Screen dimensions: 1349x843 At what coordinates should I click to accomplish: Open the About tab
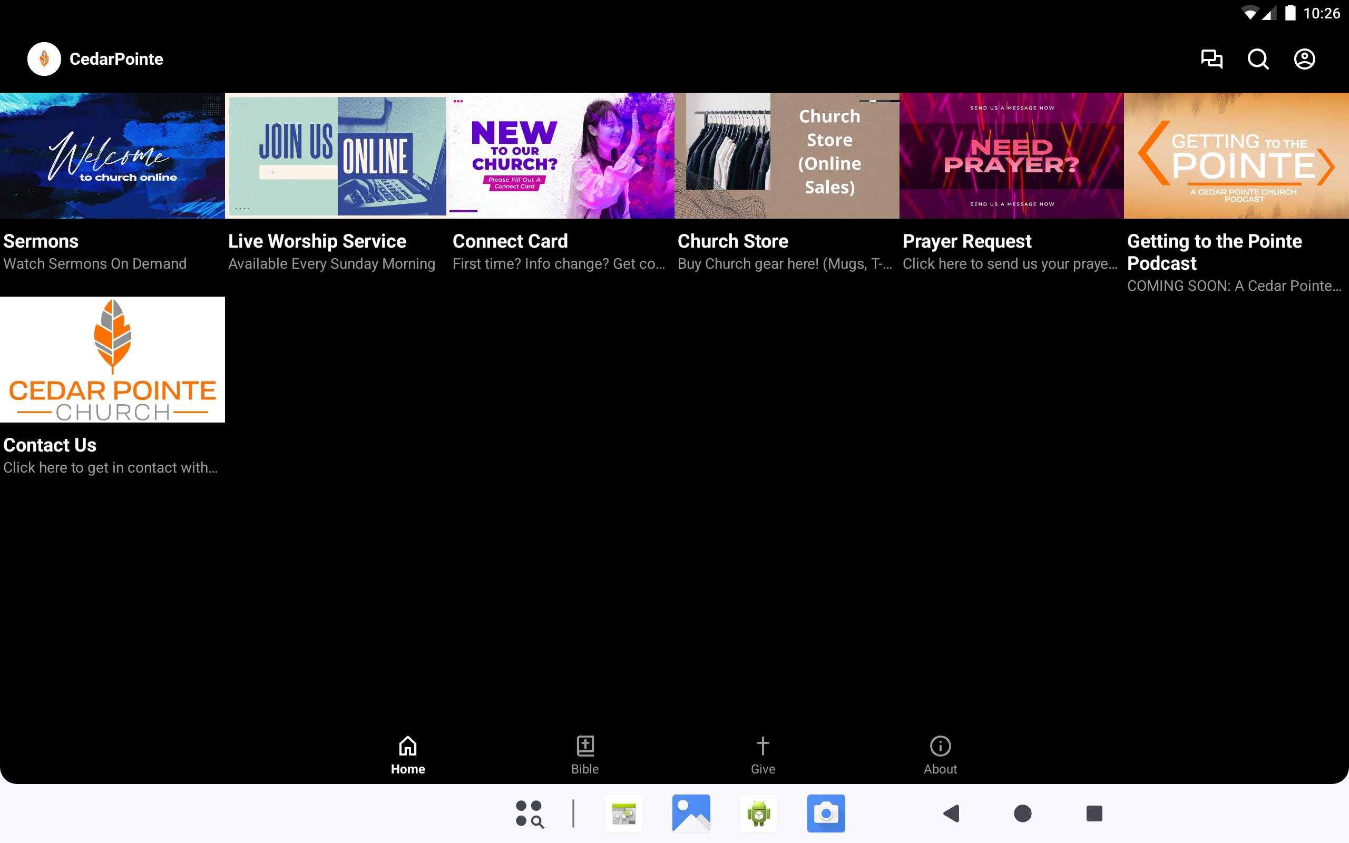940,755
